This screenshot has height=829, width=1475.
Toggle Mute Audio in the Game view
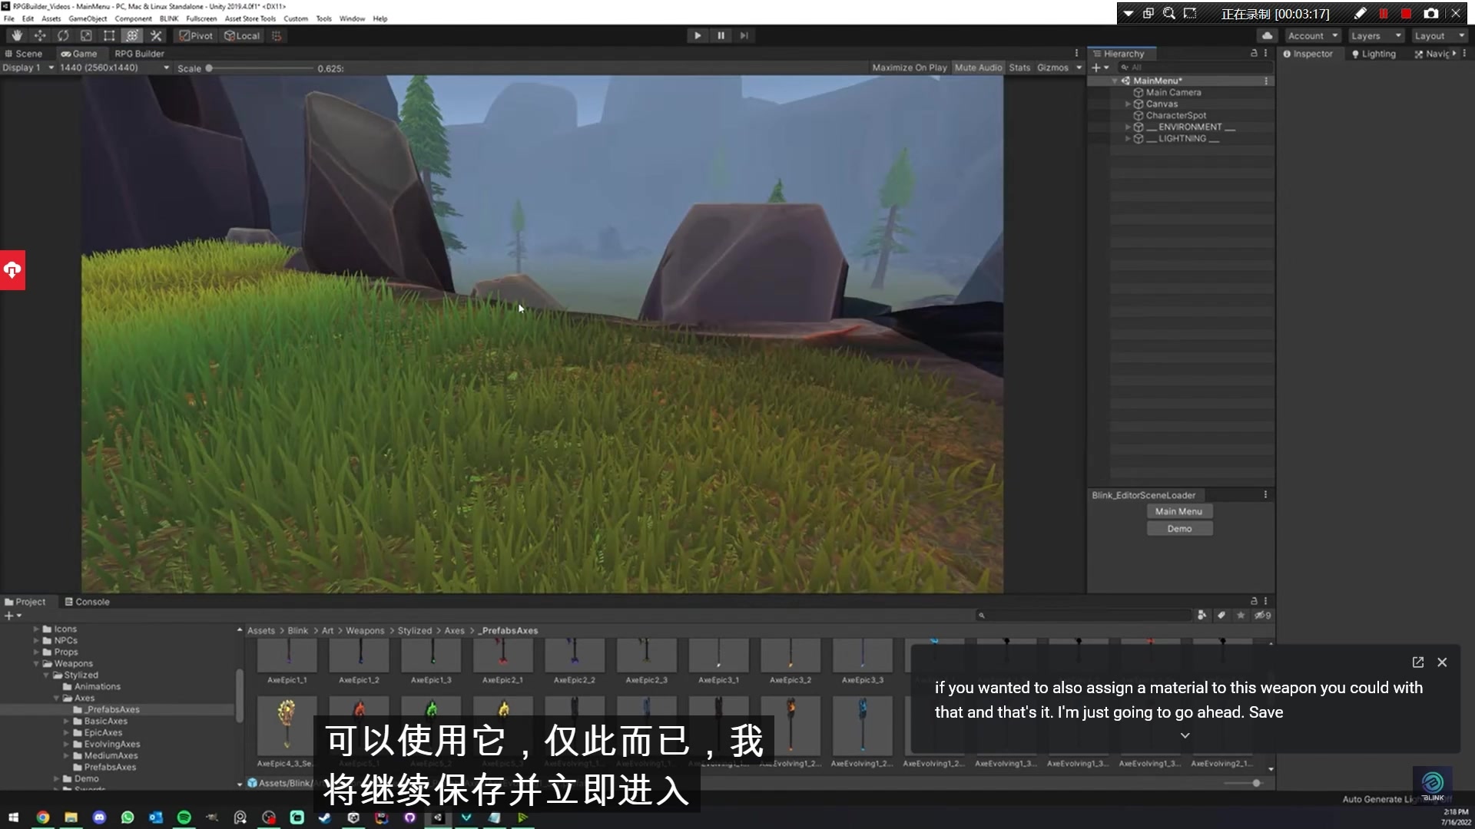tap(977, 68)
